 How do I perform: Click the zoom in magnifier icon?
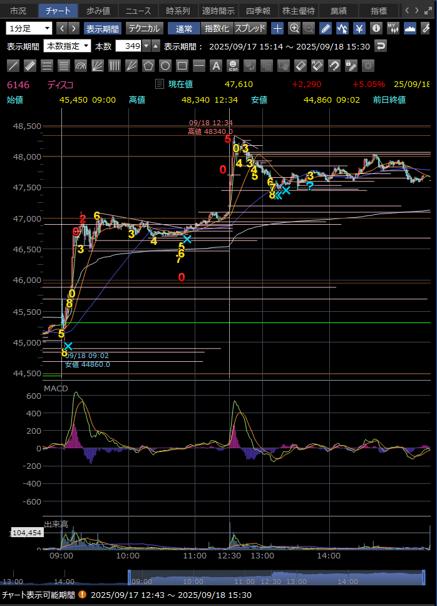pyautogui.click(x=294, y=28)
